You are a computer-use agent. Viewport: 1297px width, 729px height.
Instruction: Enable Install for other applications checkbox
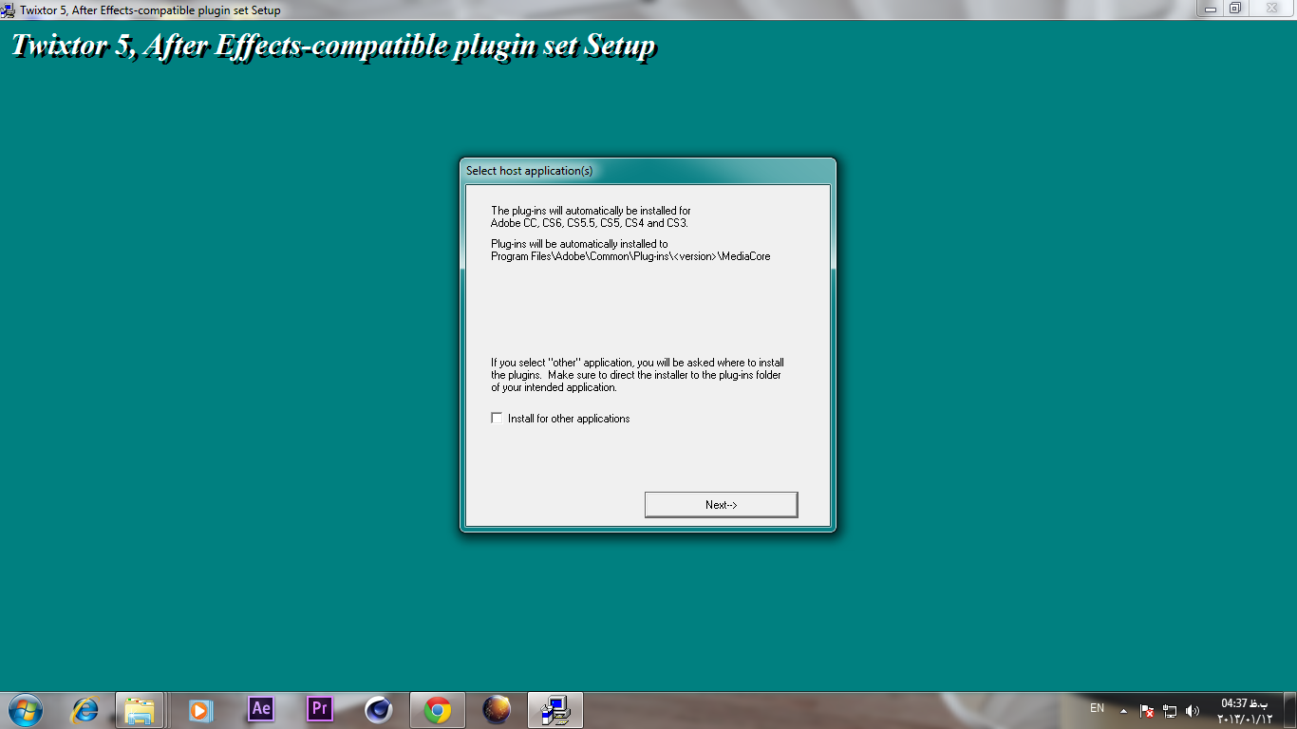[497, 418]
